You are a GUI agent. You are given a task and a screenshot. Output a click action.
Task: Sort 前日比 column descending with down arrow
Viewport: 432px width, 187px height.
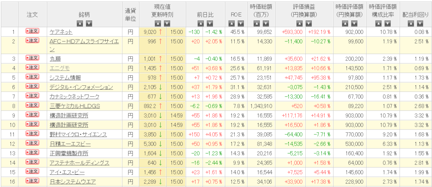[x=210, y=23]
